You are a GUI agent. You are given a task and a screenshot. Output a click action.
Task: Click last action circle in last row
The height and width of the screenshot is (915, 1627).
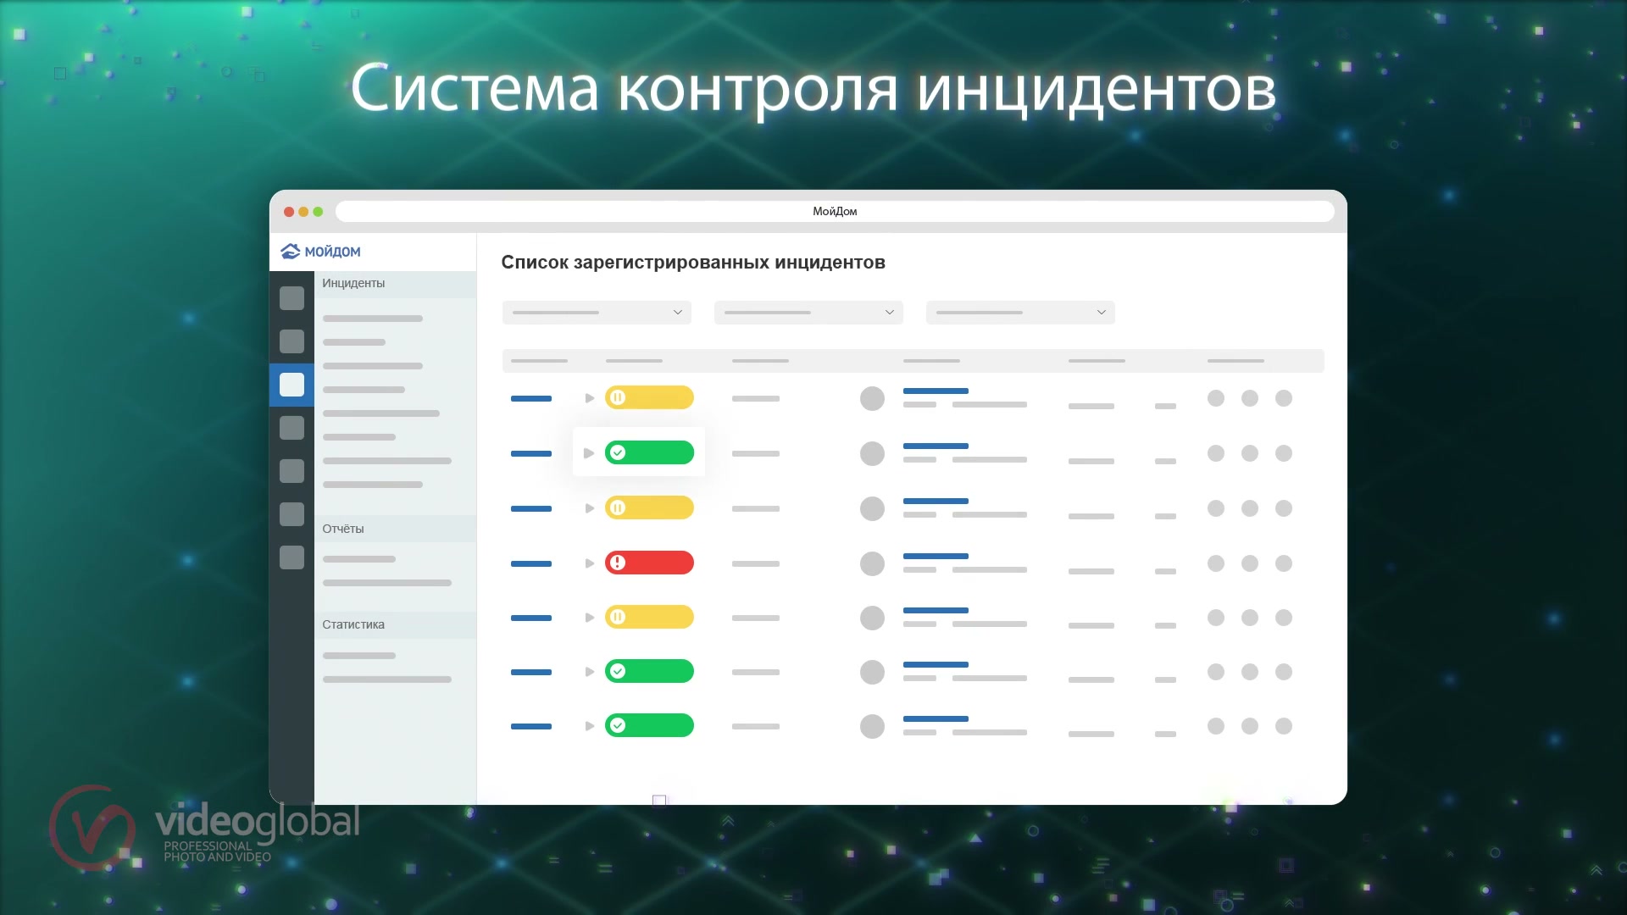coord(1284,726)
